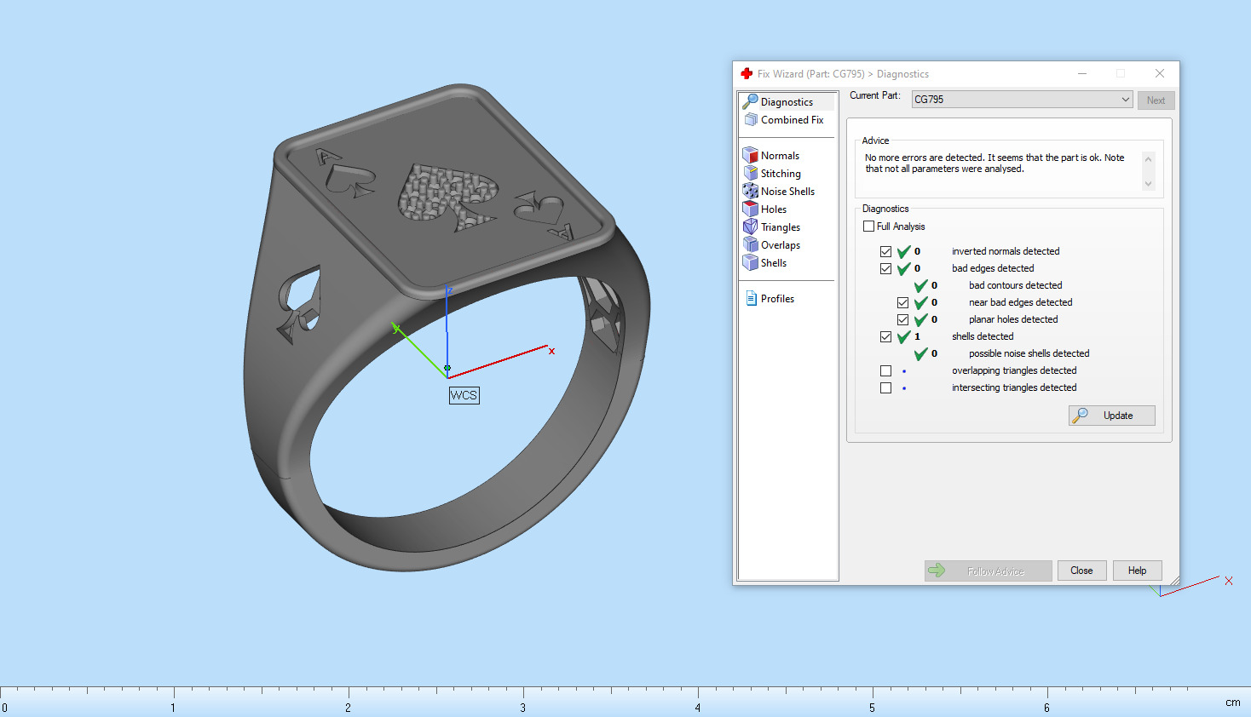Select the Normals icon in sidebar

coord(750,155)
